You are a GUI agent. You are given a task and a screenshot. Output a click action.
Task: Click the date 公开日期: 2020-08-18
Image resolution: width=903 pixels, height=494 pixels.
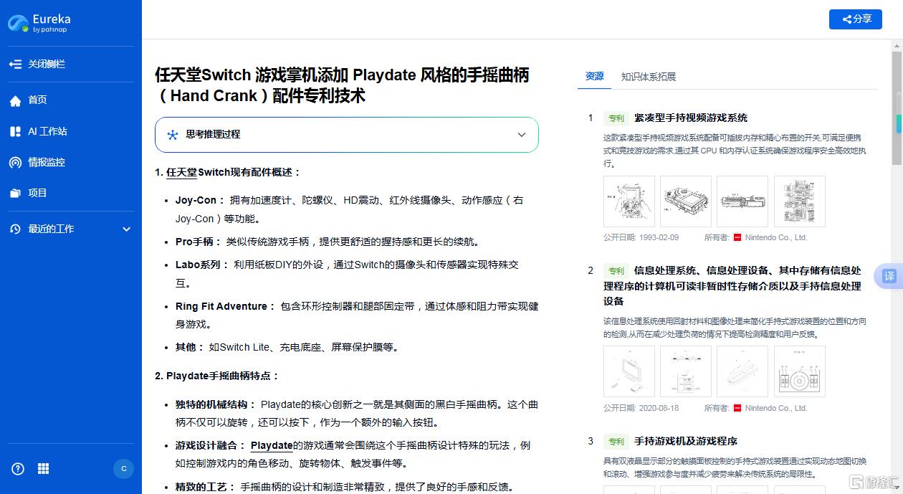pyautogui.click(x=641, y=408)
